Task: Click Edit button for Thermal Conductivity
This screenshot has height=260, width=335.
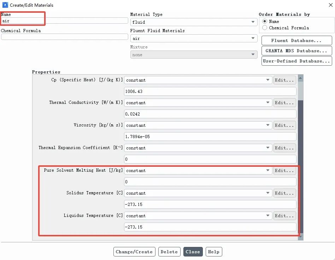Action: (284, 103)
